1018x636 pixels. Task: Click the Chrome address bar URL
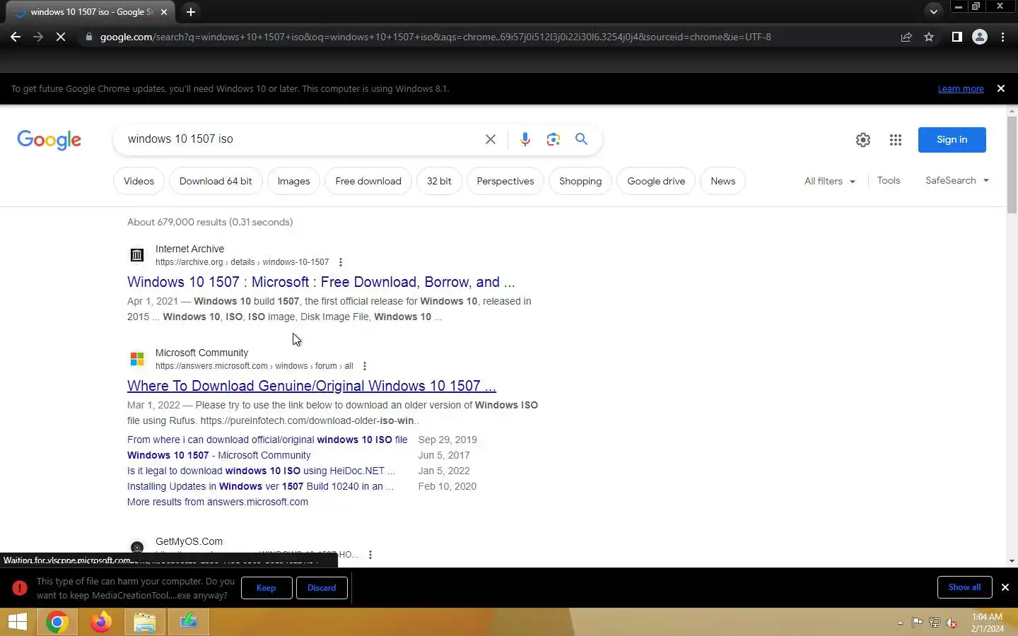pos(435,37)
